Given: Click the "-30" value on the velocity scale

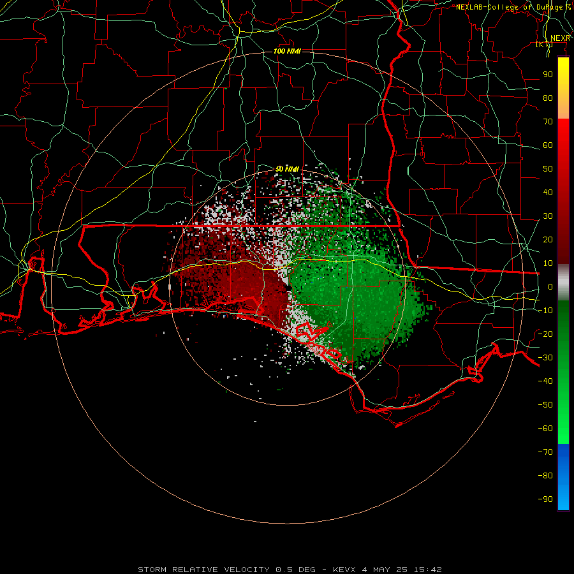Looking at the screenshot, I should (x=545, y=358).
